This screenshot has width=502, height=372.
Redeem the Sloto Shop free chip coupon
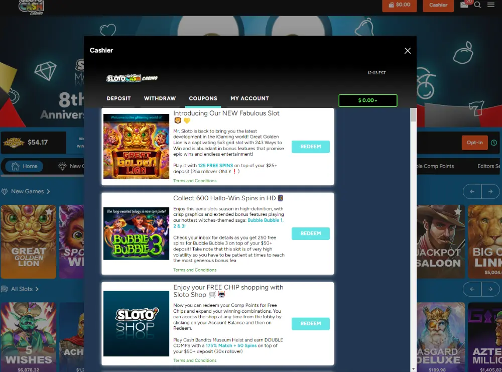[x=311, y=324]
